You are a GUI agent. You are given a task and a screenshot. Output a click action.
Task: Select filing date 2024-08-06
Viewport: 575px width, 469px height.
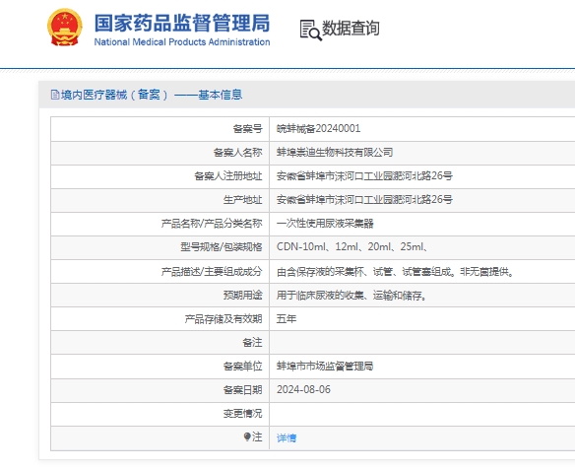303,389
